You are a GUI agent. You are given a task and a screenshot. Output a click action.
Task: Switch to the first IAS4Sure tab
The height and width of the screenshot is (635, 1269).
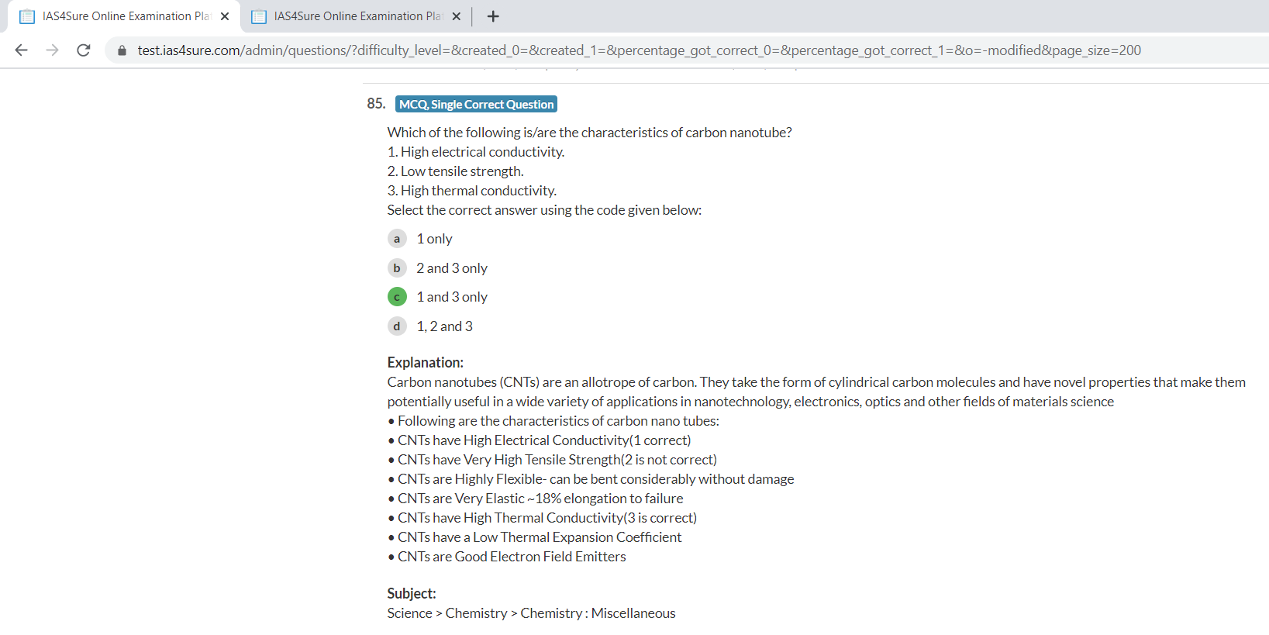pyautogui.click(x=126, y=16)
